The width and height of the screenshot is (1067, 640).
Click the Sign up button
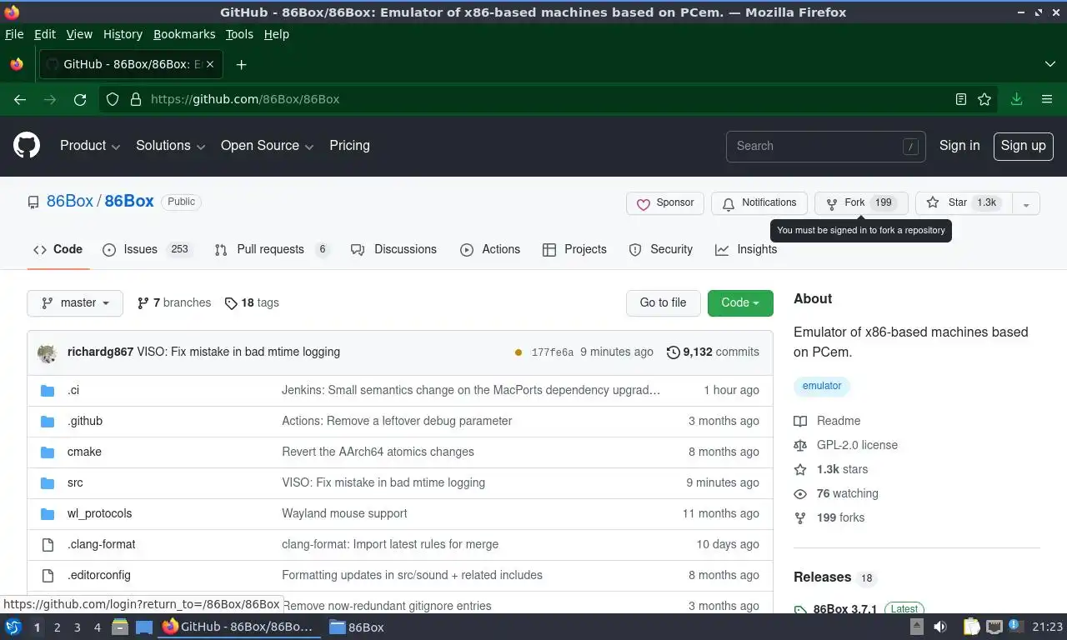pyautogui.click(x=1023, y=146)
